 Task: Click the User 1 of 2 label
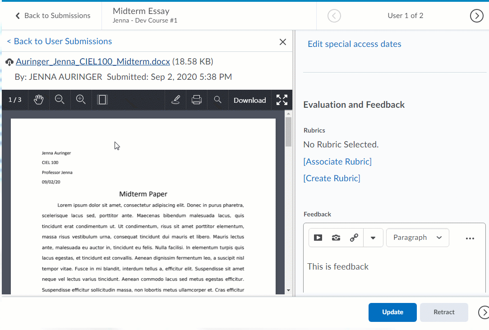(406, 16)
